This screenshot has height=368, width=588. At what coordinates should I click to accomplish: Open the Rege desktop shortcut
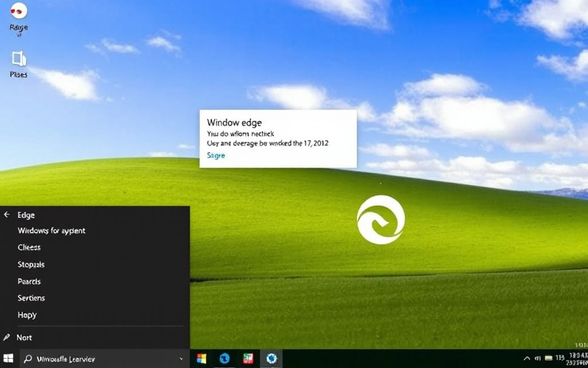pyautogui.click(x=18, y=20)
